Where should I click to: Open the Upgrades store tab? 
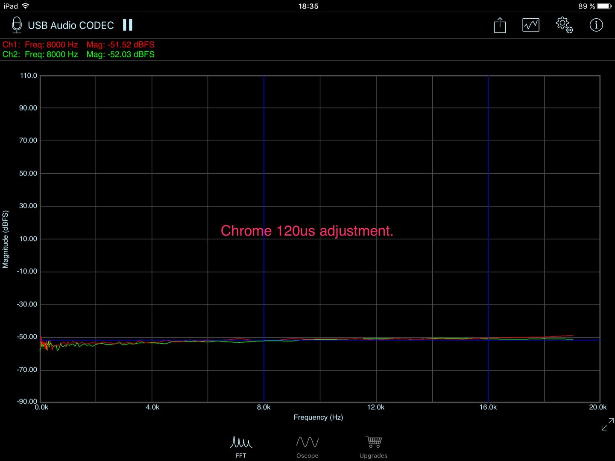(x=373, y=447)
